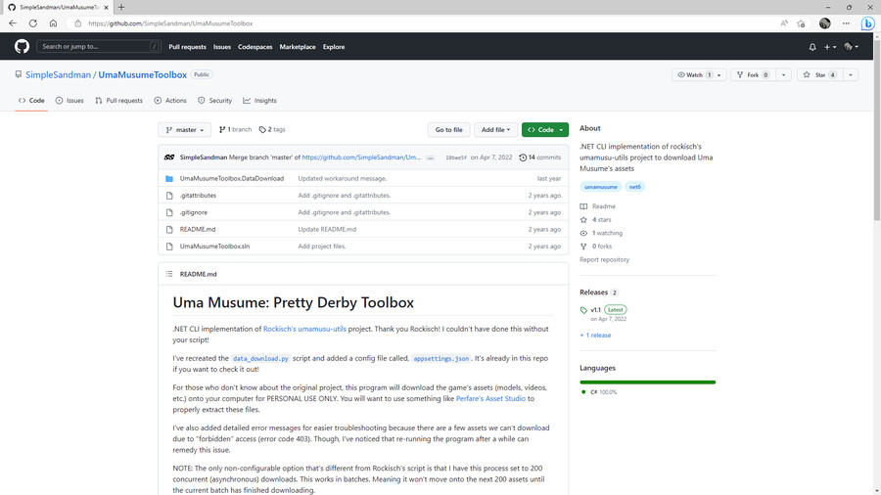Click the read aloud icon in address bar

tap(784, 23)
